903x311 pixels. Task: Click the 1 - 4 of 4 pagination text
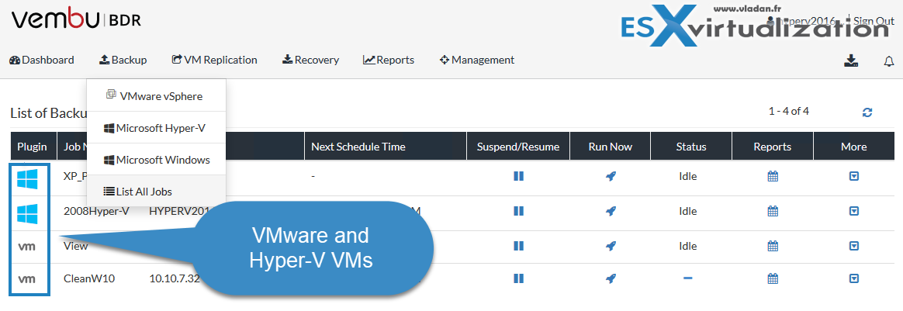(789, 111)
